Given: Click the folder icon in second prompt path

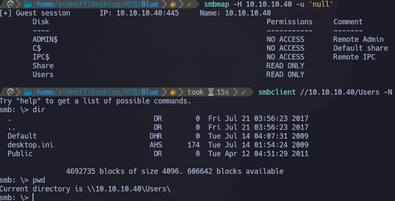Looking at the screenshot, I should [x=28, y=92].
